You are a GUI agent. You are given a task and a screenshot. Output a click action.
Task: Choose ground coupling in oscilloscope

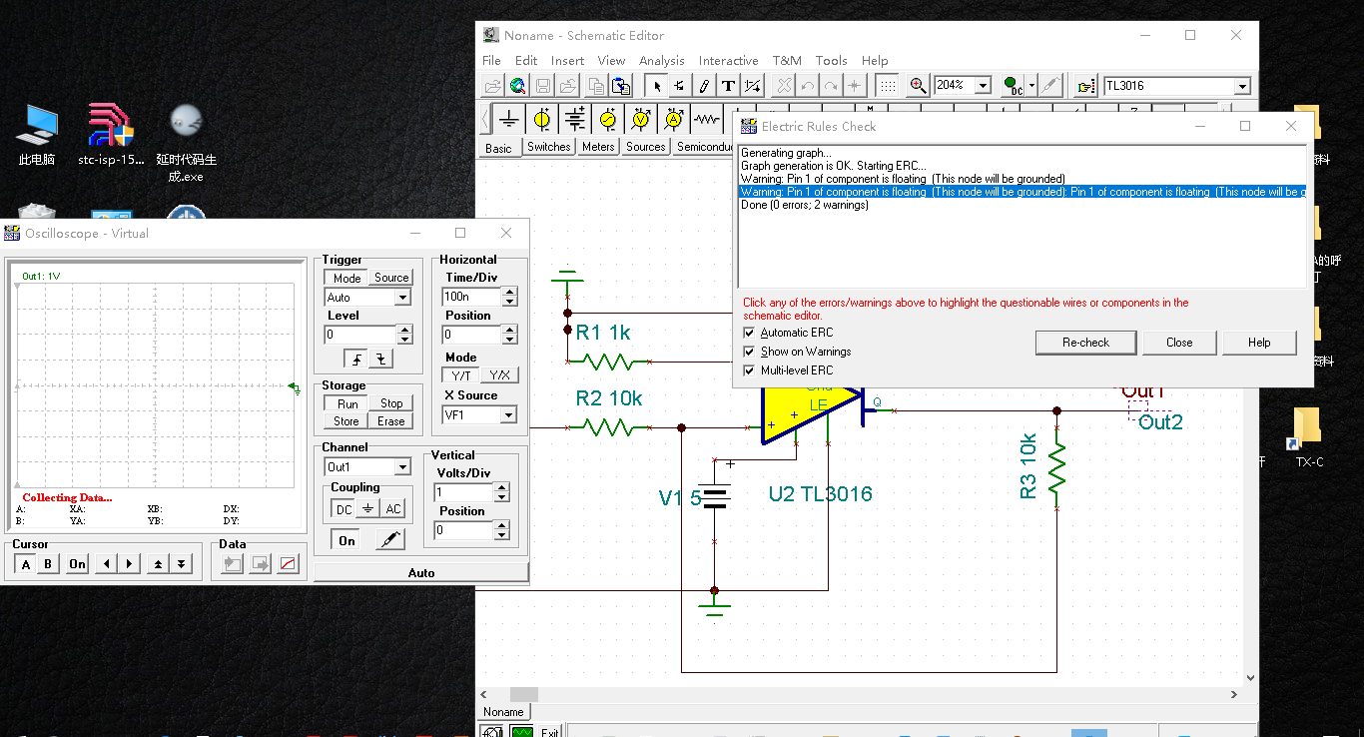(x=367, y=509)
